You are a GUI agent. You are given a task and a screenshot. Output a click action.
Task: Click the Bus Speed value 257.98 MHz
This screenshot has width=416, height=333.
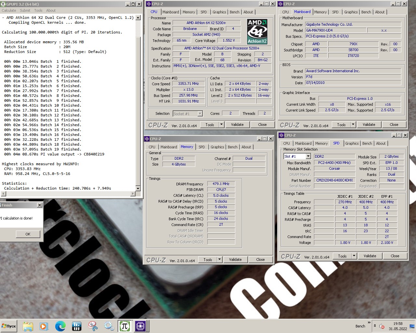coord(188,95)
